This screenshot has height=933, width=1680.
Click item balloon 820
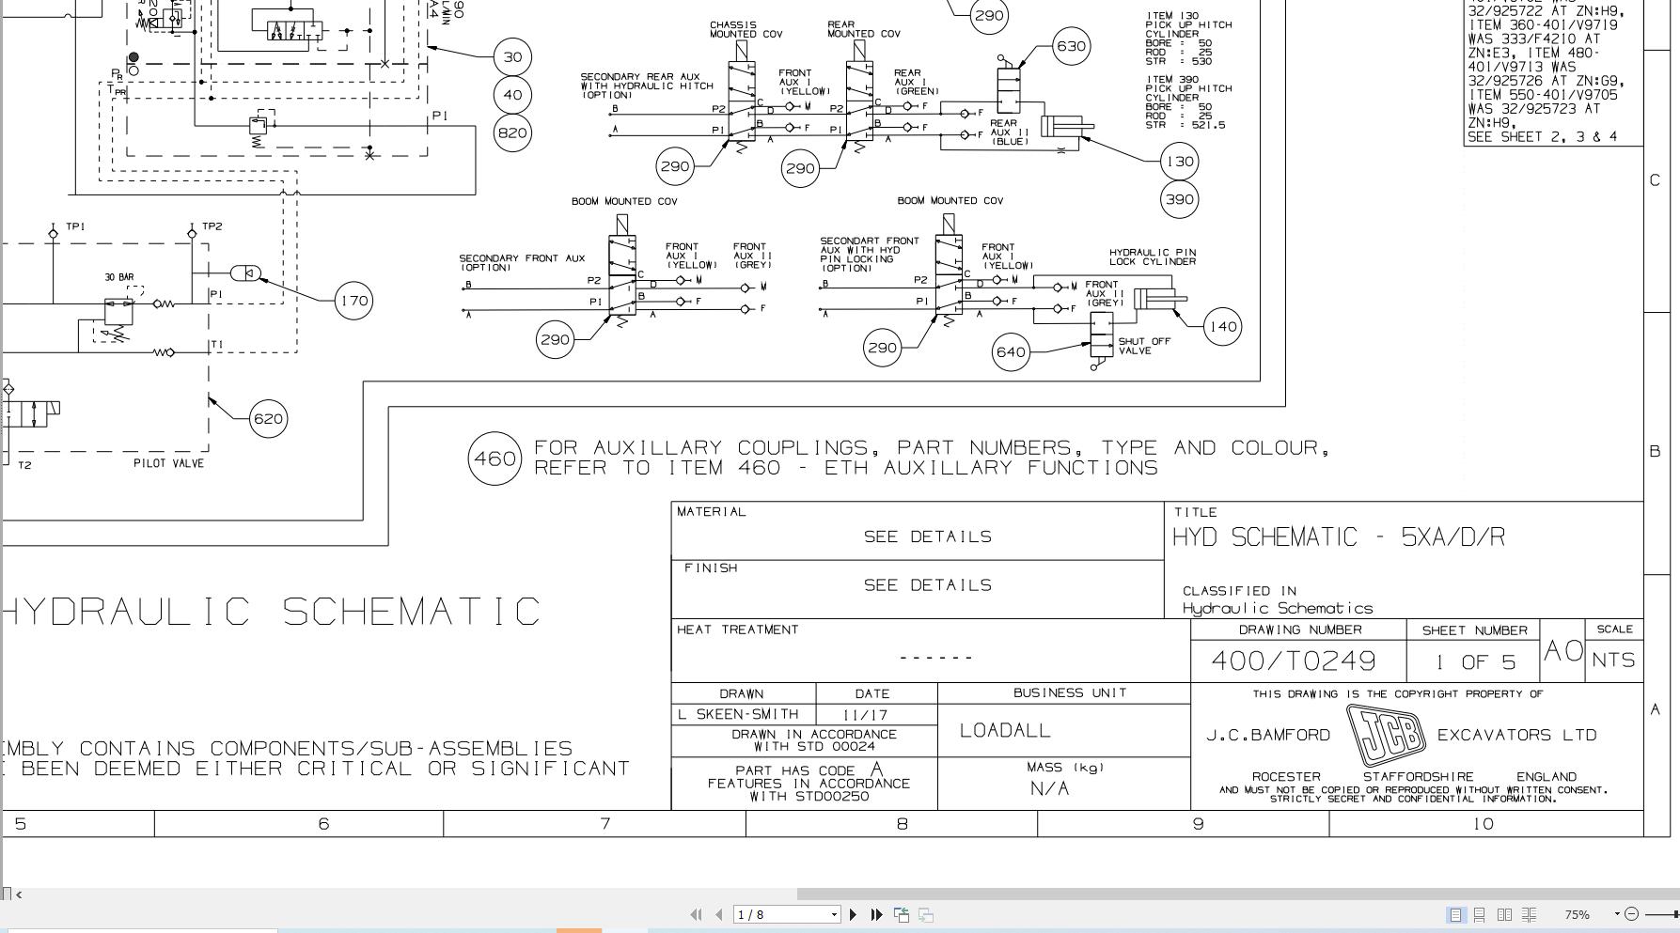tap(512, 132)
